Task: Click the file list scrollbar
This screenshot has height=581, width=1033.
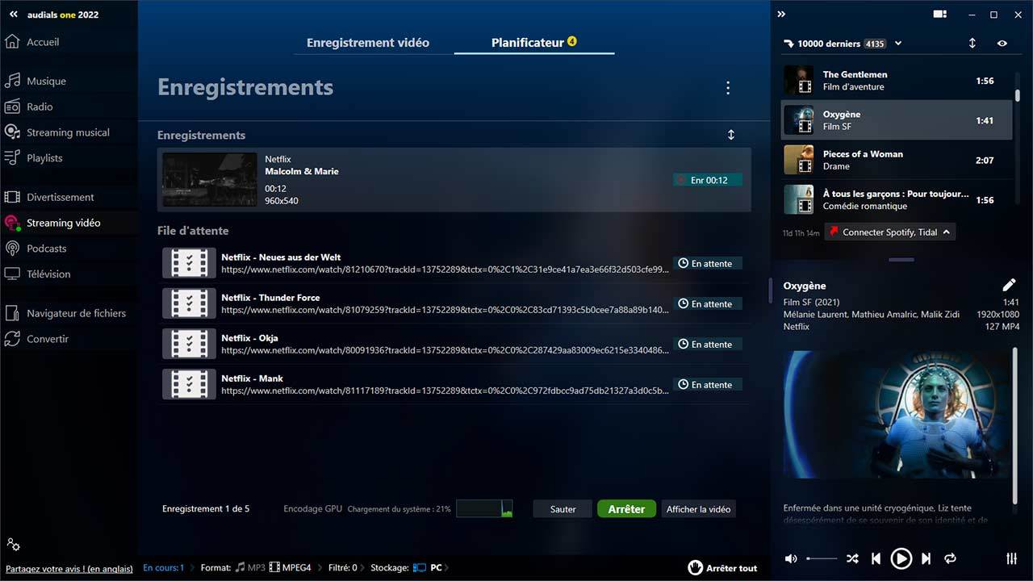Action: coord(1018,95)
